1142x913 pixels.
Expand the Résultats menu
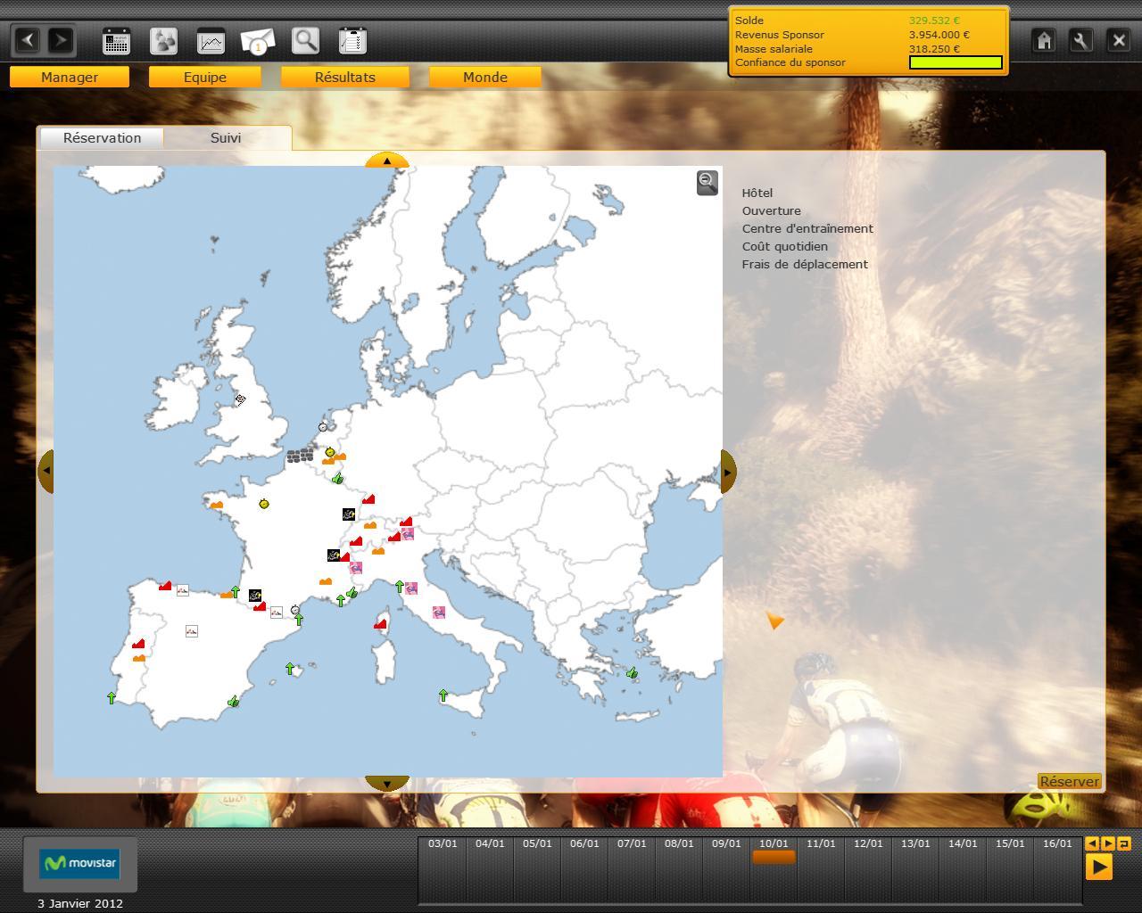pos(345,78)
